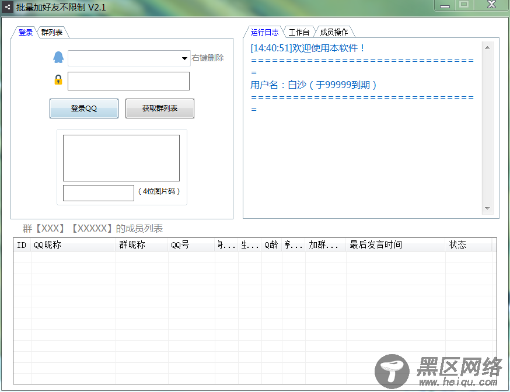The image size is (510, 392).
Task: Open the 工作台 tab
Action: coord(299,32)
